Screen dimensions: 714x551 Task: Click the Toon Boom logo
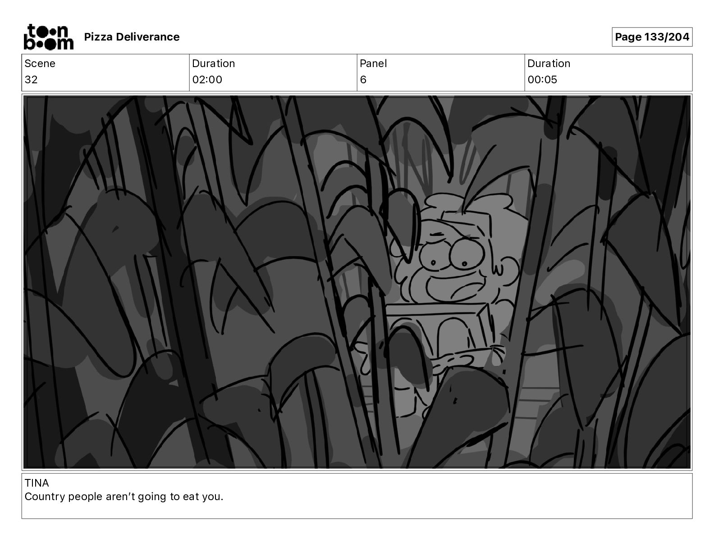(x=48, y=36)
